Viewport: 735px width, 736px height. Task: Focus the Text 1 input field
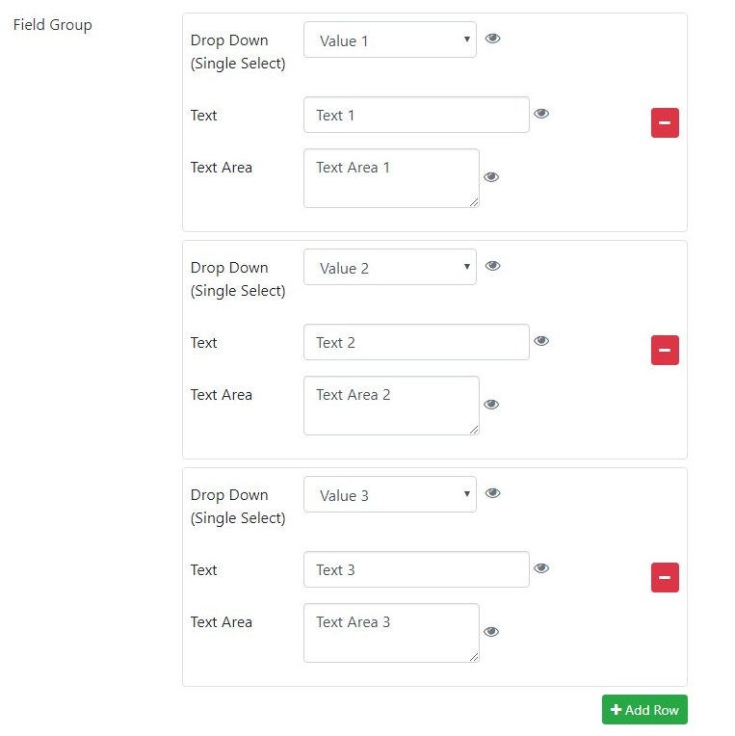pos(416,115)
